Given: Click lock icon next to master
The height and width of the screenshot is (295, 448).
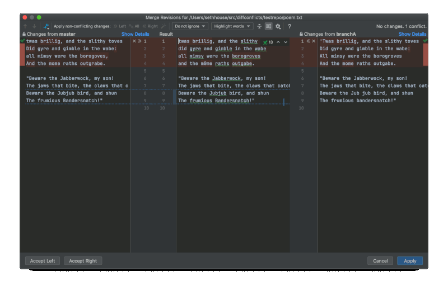Looking at the screenshot, I should pos(24,34).
